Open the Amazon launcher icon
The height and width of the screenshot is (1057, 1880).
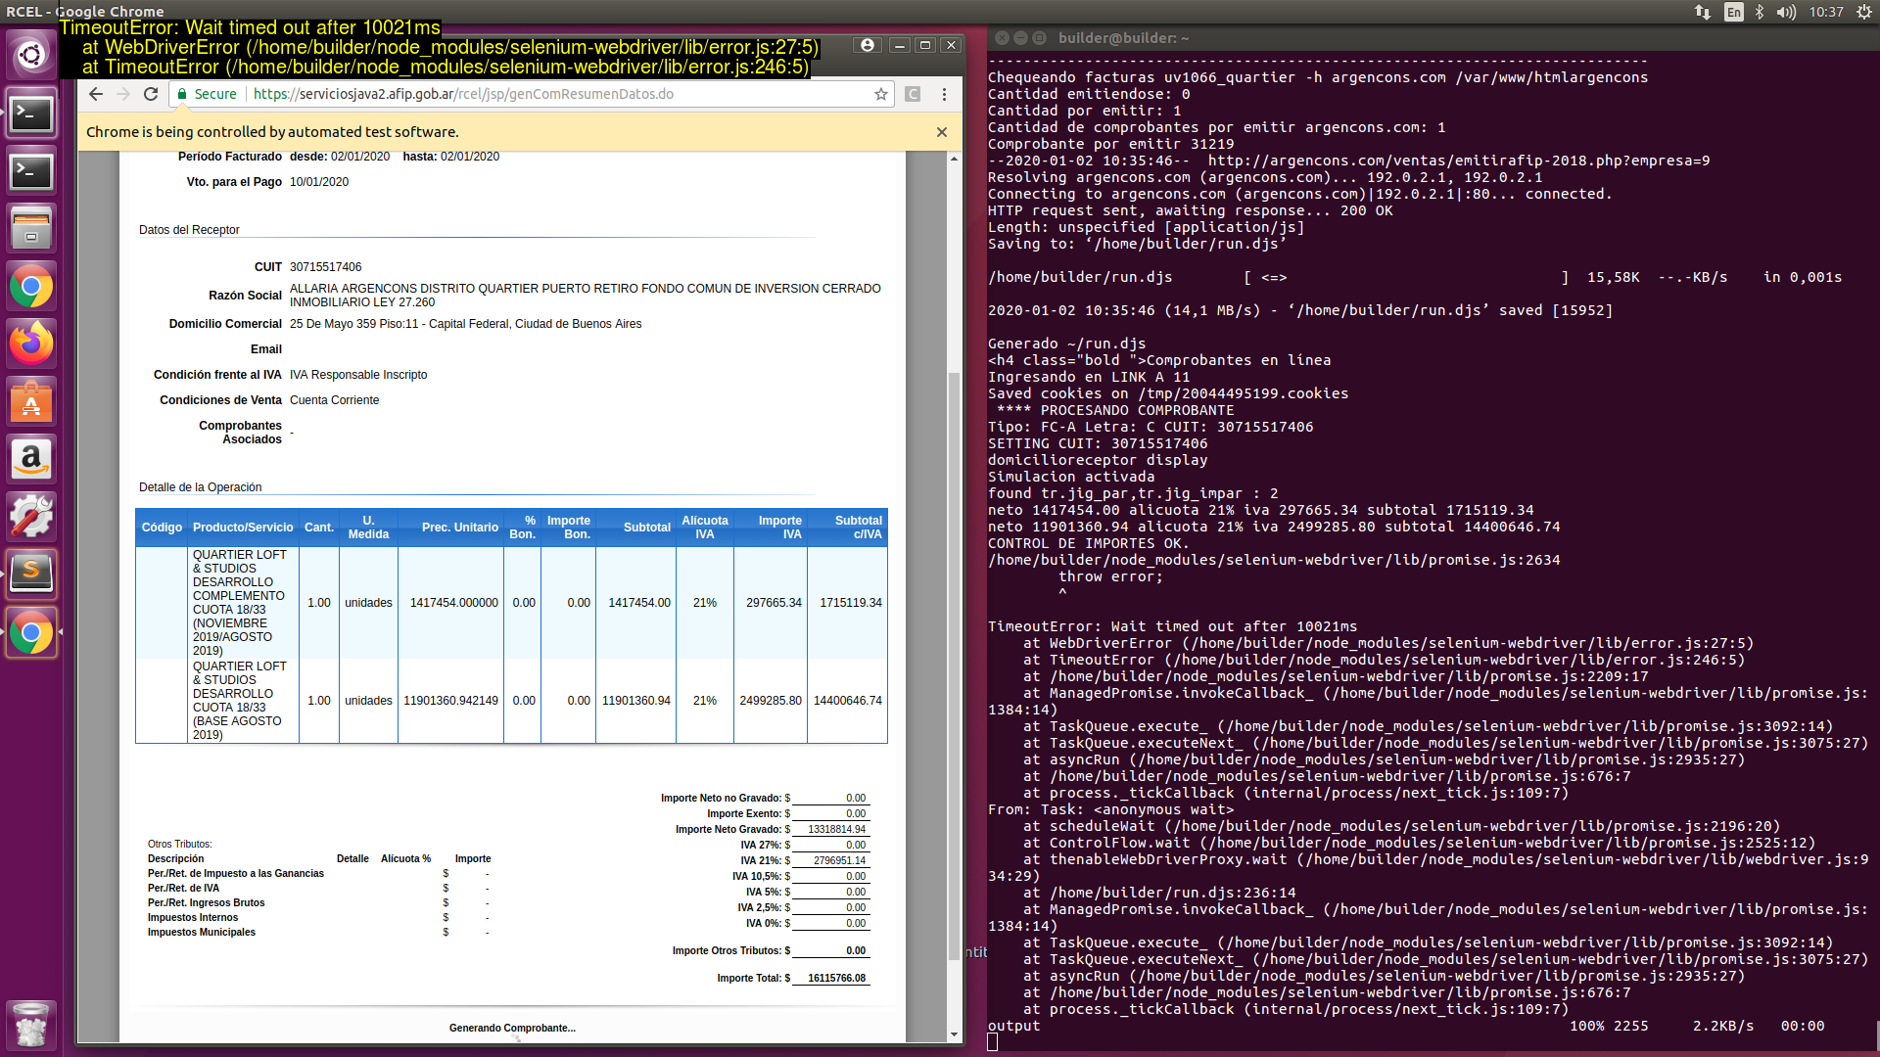(31, 459)
